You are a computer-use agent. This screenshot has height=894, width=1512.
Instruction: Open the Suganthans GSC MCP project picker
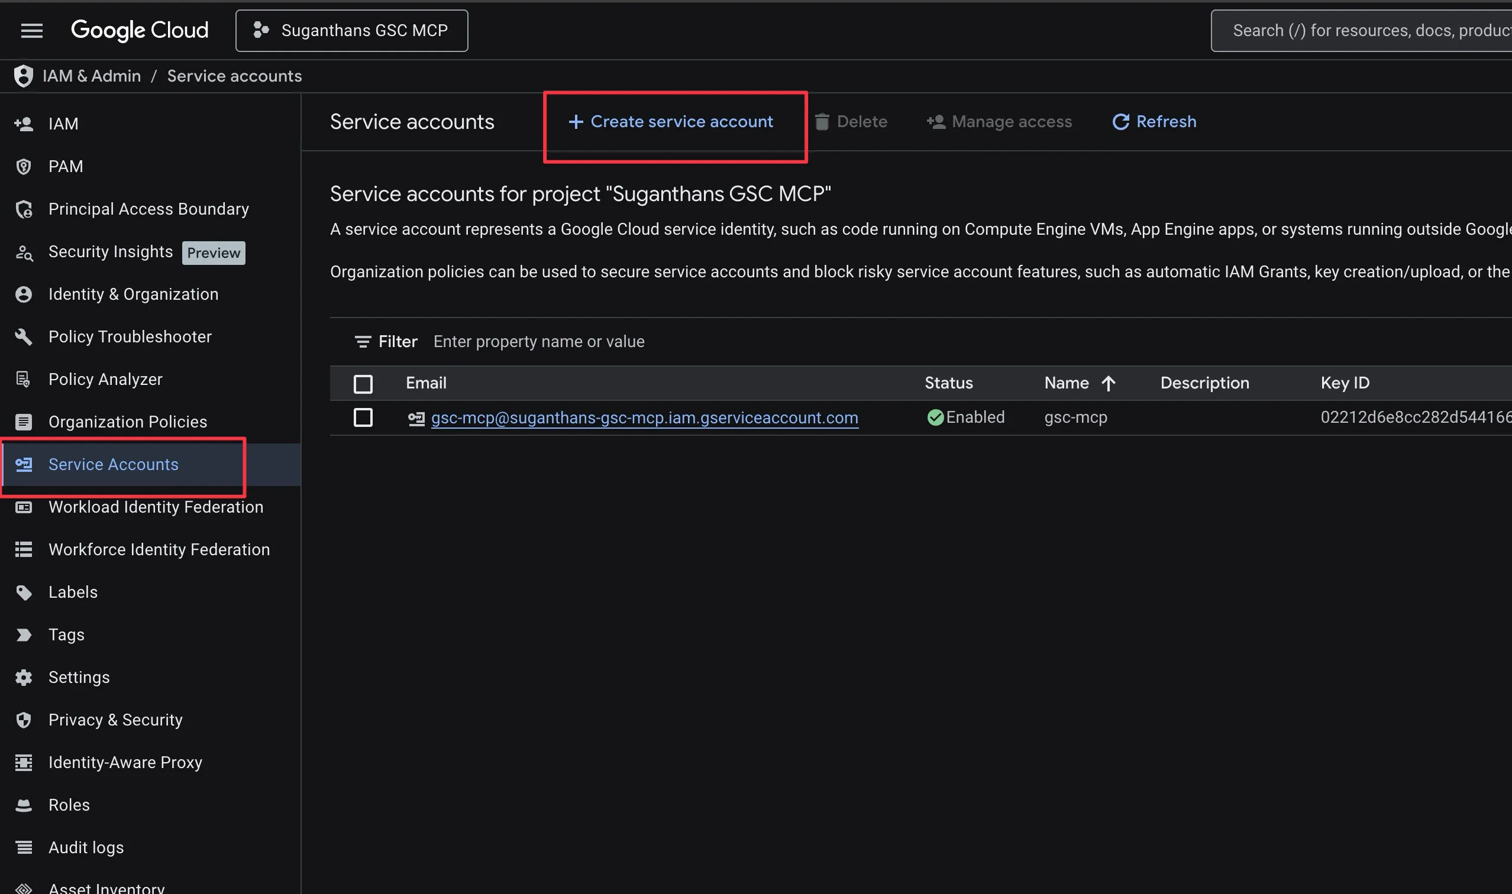pos(351,30)
